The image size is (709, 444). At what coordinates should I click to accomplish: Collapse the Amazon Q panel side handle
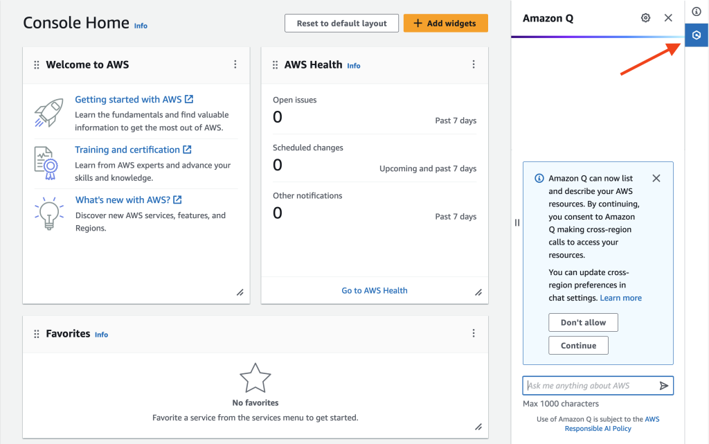coord(517,222)
